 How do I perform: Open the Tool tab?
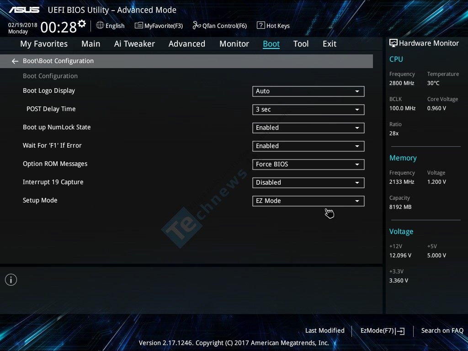pos(301,44)
